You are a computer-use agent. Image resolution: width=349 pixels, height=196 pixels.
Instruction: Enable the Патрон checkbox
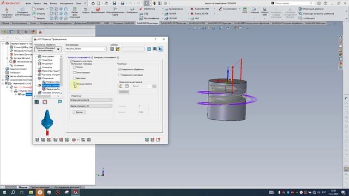[74, 67]
